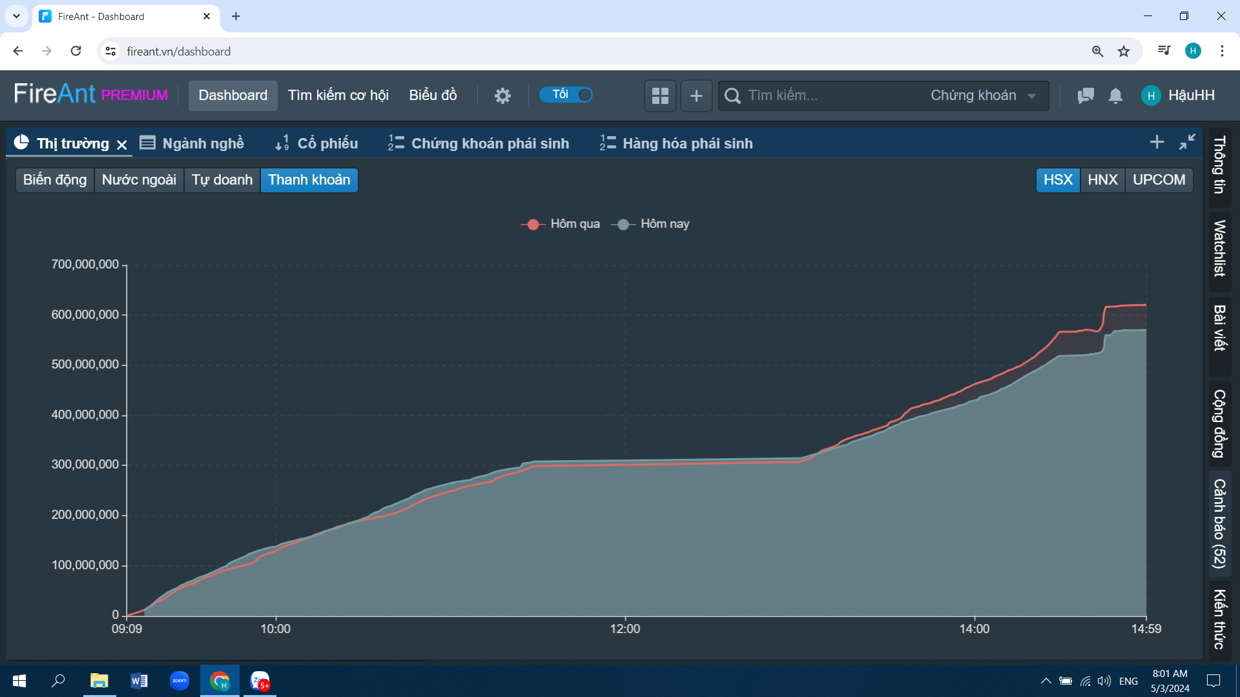Select the HNX exchange button
The width and height of the screenshot is (1240, 697).
pyautogui.click(x=1102, y=180)
